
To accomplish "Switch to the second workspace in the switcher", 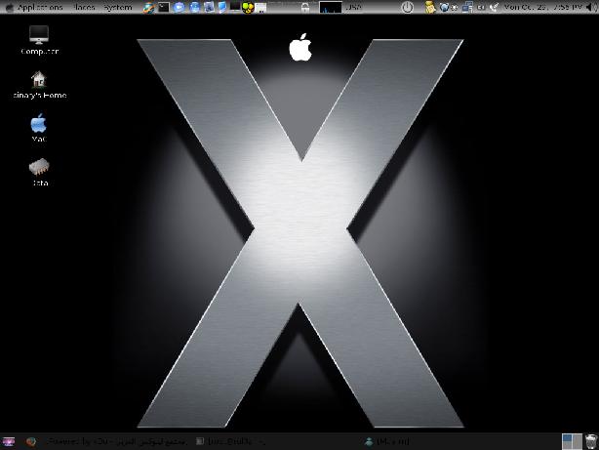I will click(x=578, y=441).
